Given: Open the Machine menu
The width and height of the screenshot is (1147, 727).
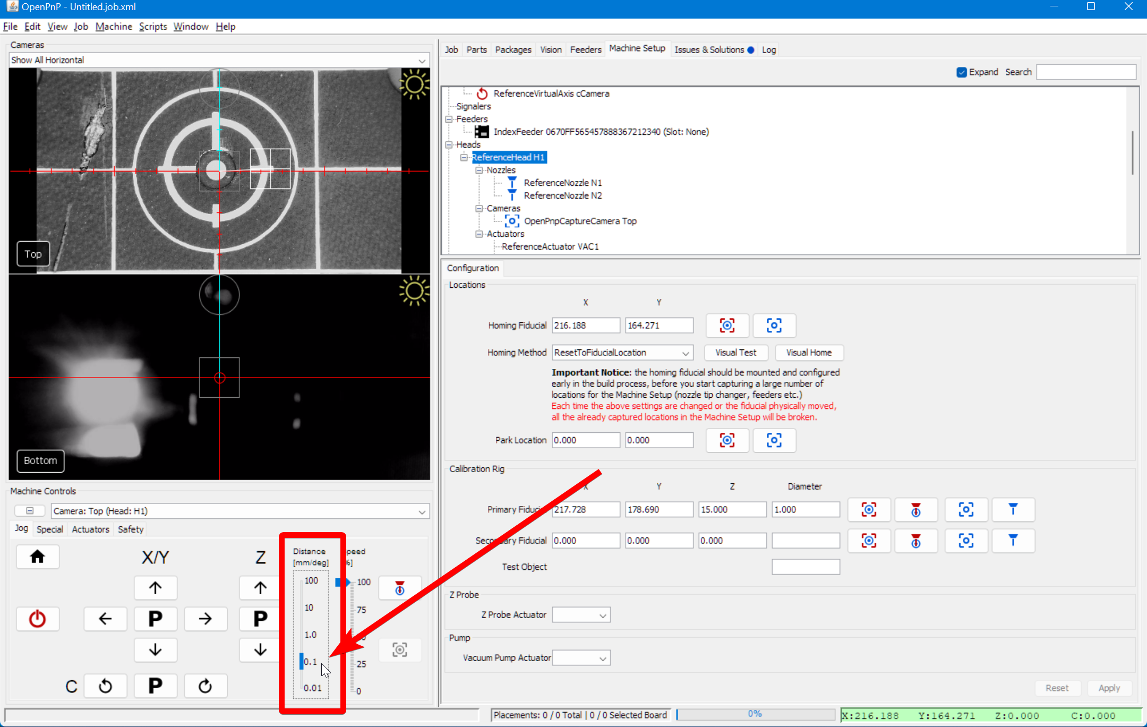Looking at the screenshot, I should [114, 26].
